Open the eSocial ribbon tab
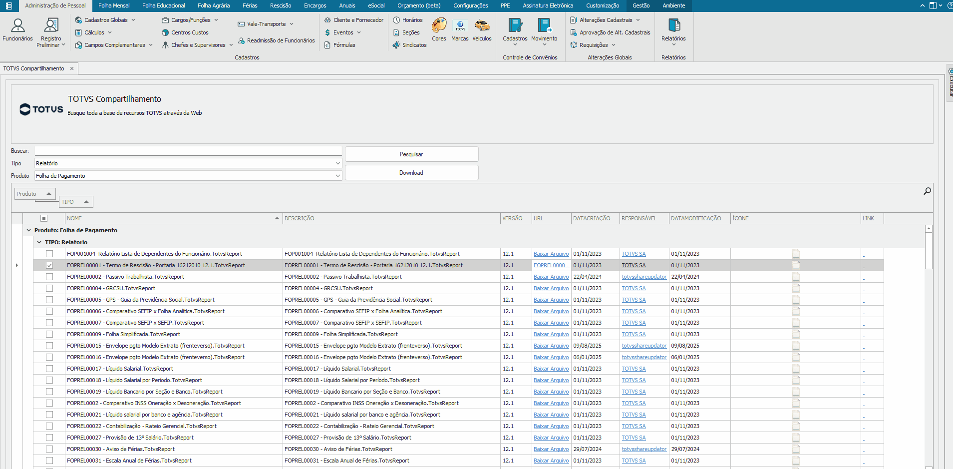Viewport: 953px width, 469px height. 376,5
